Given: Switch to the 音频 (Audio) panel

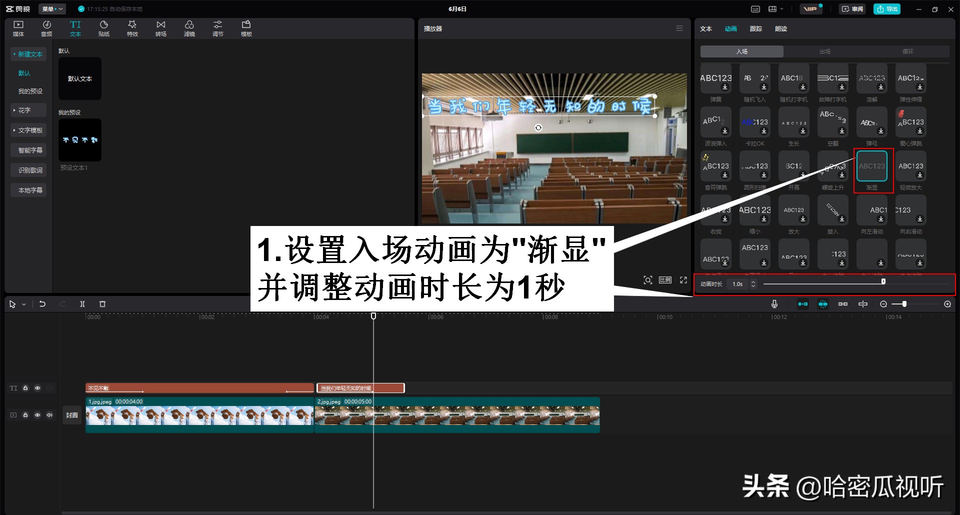Looking at the screenshot, I should pos(46,28).
